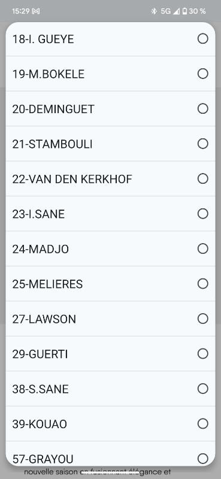The height and width of the screenshot is (479, 221).
Task: Select radio button for 18-I. GUEYE
Action: 202,39
